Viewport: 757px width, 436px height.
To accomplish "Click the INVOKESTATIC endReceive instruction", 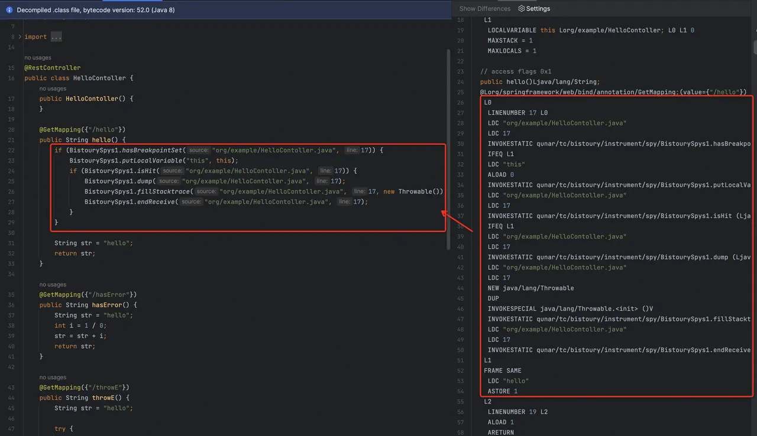I will click(619, 350).
